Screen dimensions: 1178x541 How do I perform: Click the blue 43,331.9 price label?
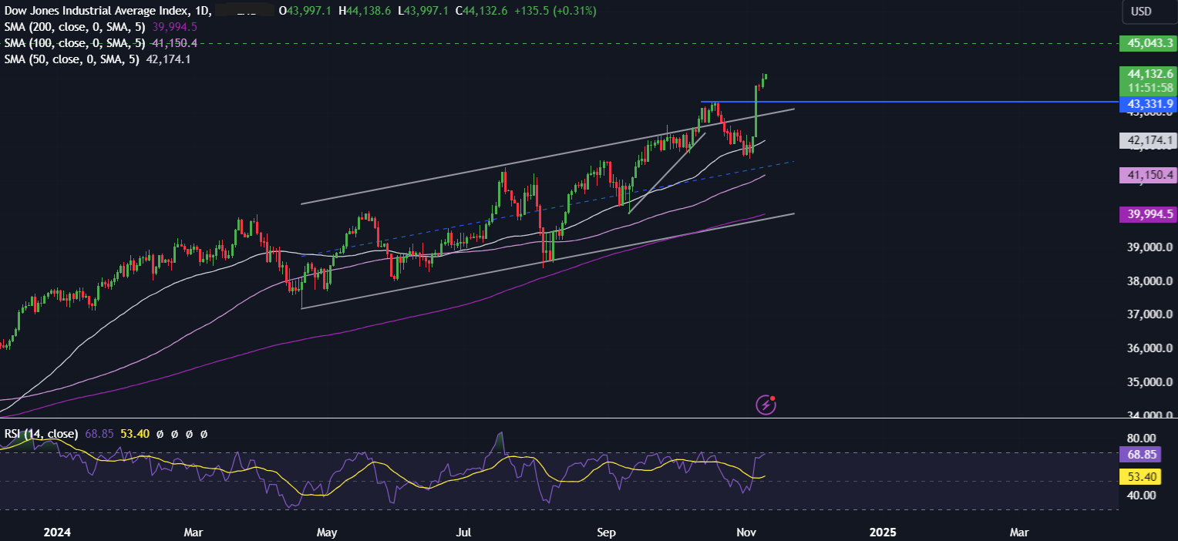(1148, 103)
